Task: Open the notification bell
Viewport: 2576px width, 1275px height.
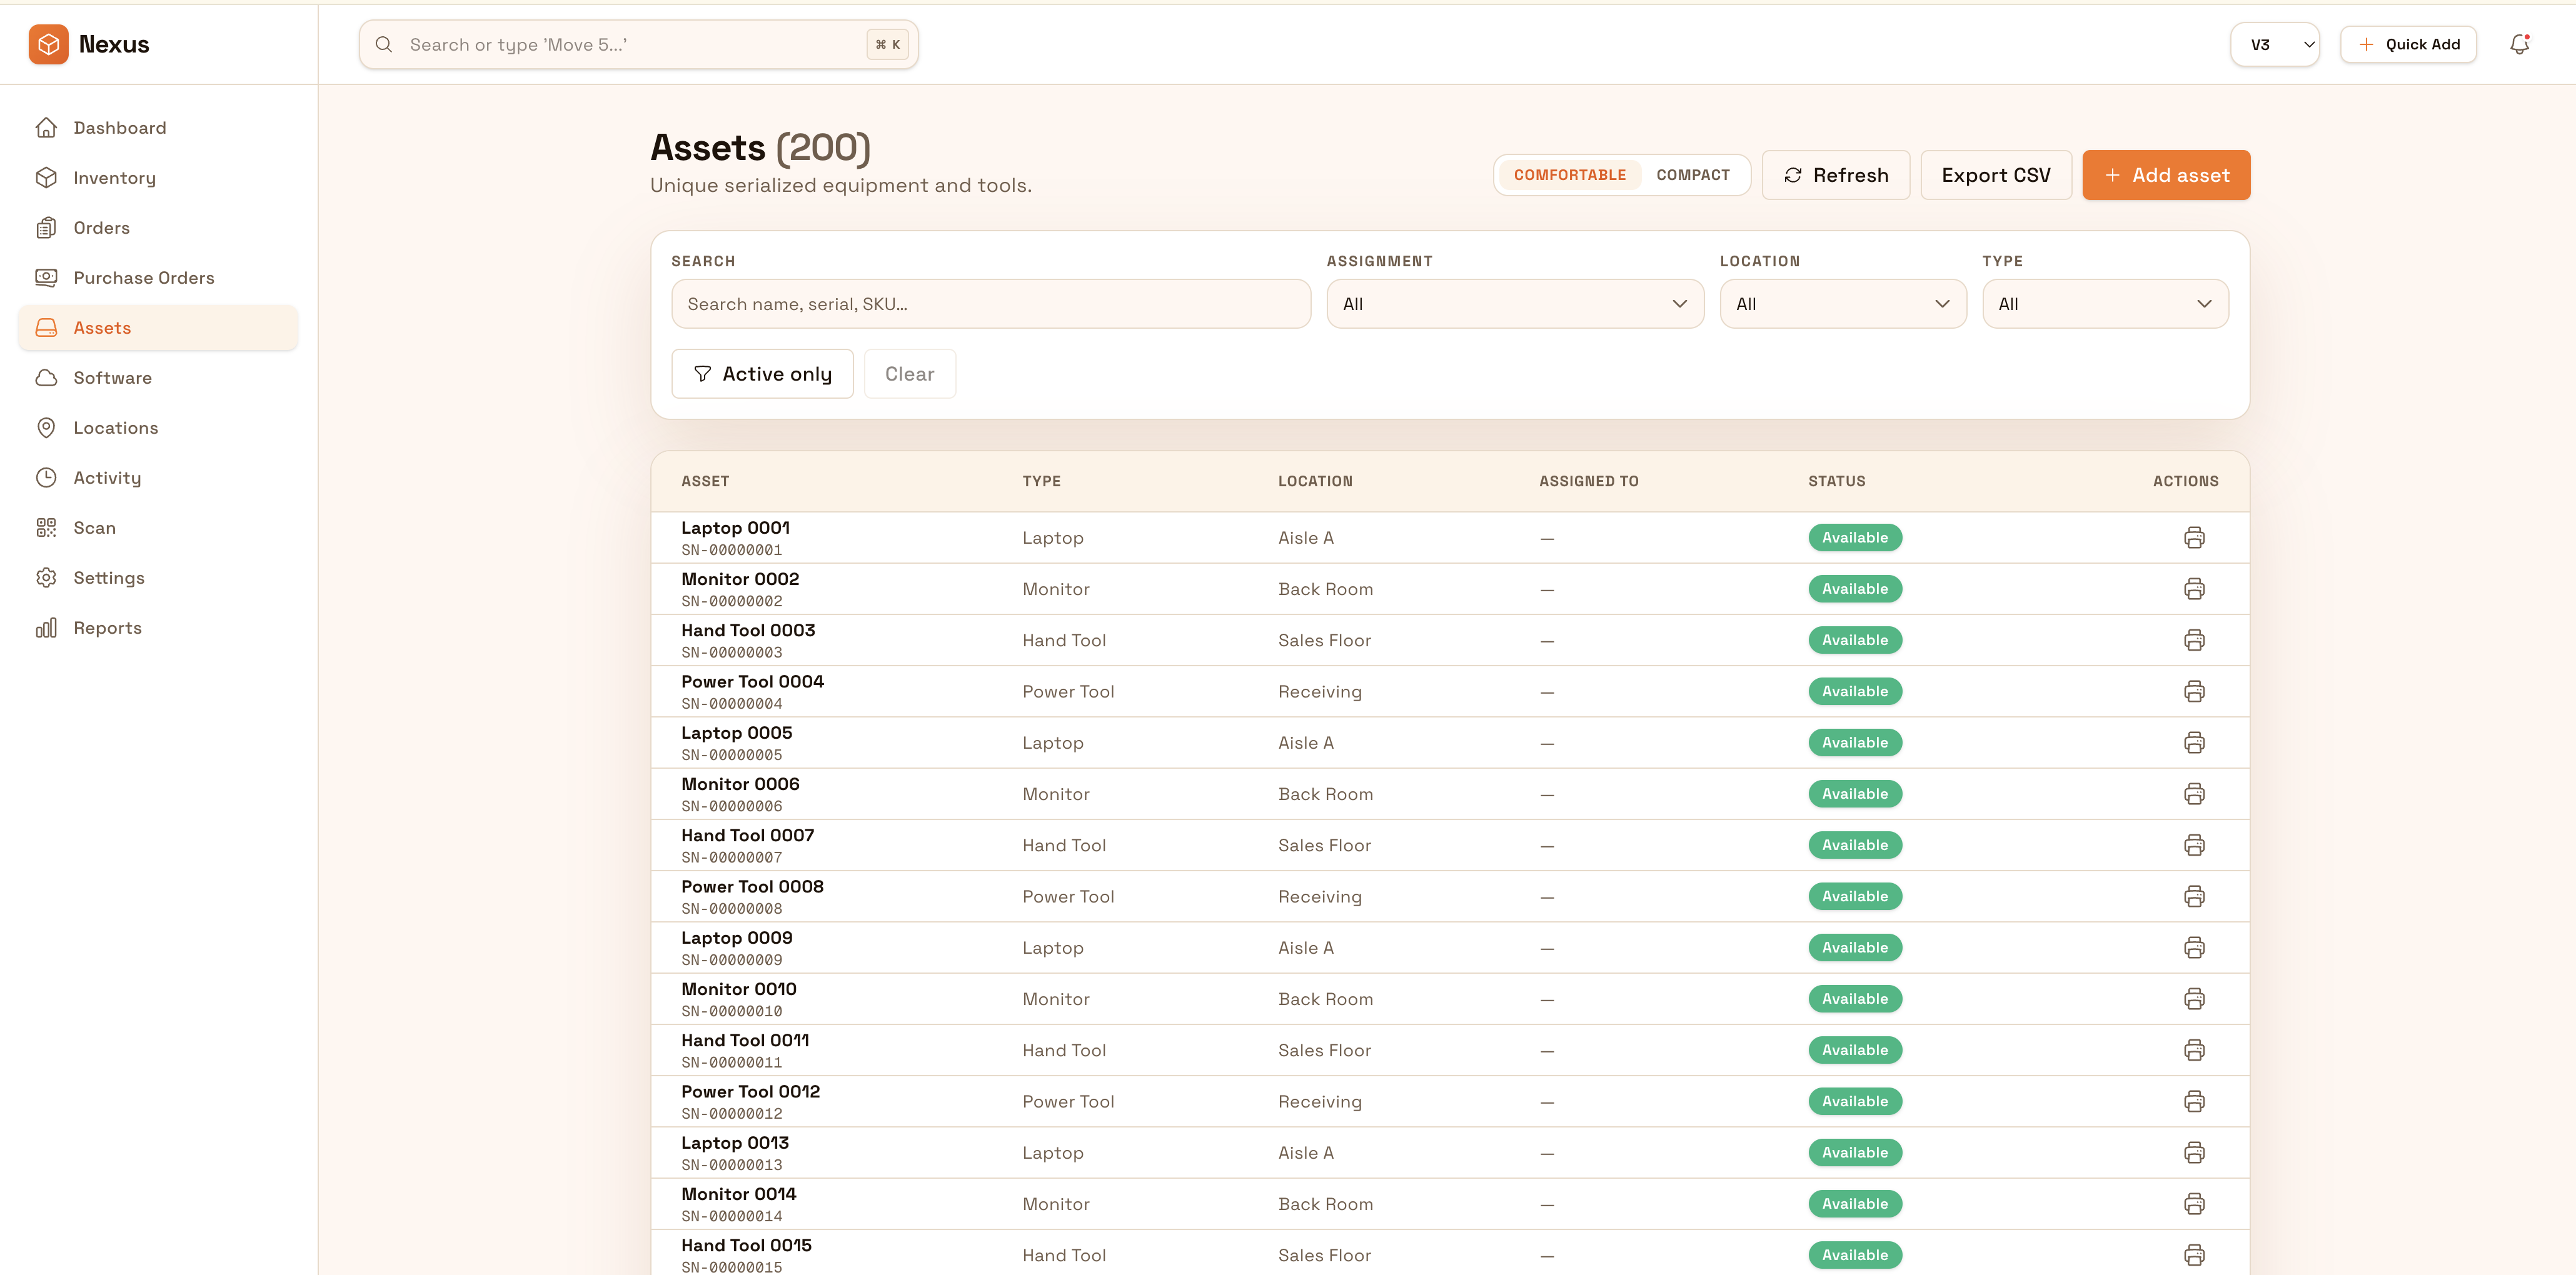Action: 2519,43
